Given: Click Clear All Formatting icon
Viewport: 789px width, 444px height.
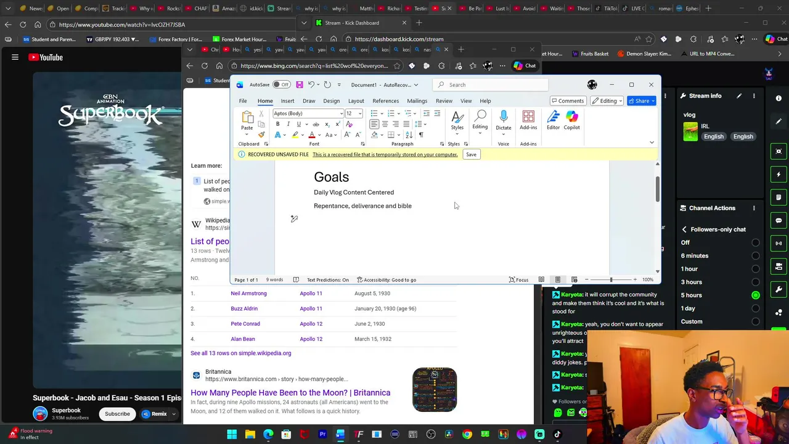Looking at the screenshot, I should tap(349, 124).
